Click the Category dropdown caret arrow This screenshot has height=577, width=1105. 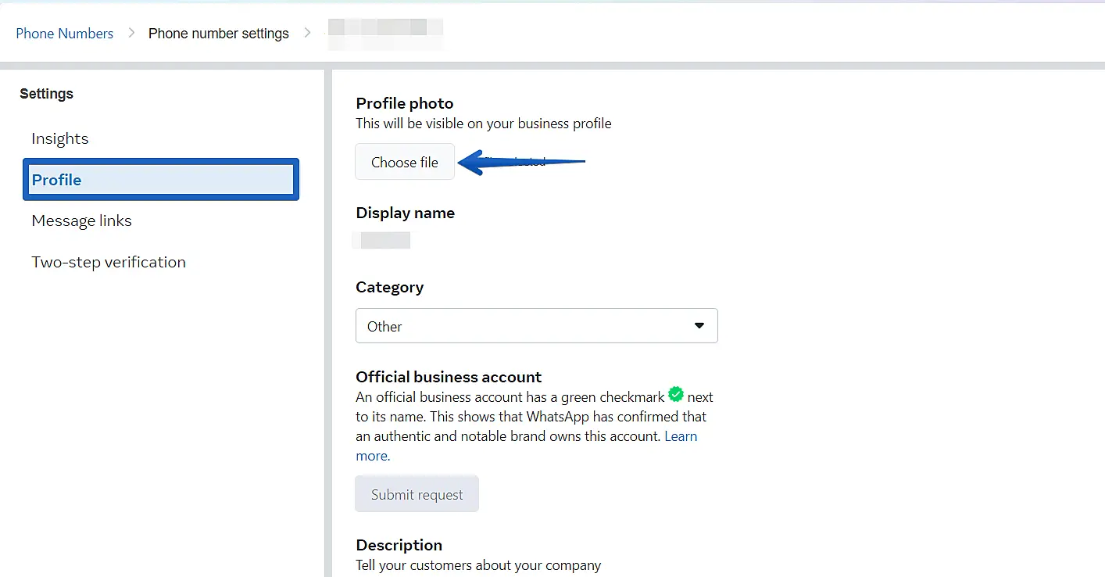pos(699,326)
